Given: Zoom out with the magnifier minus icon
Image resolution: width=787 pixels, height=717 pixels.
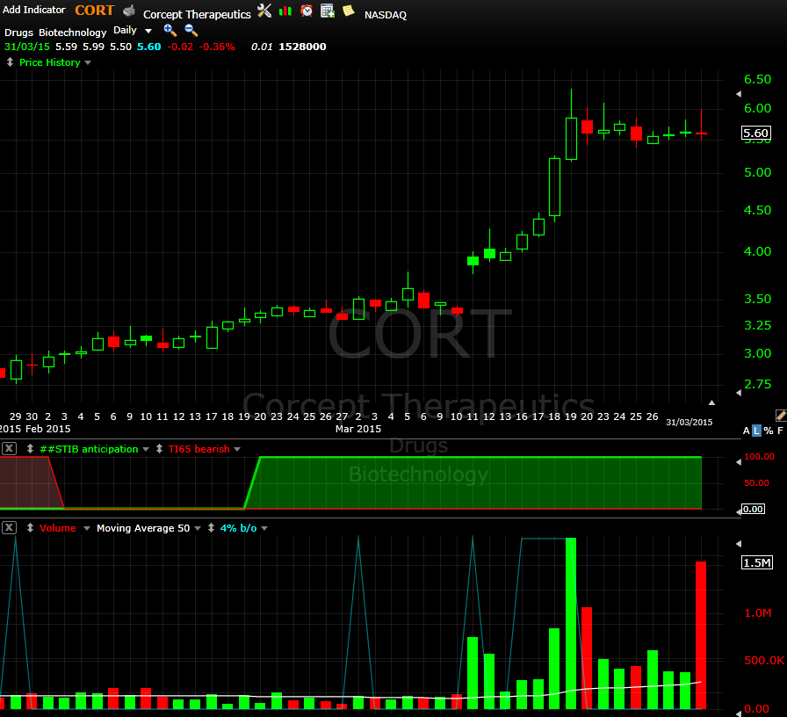Looking at the screenshot, I should (x=191, y=31).
